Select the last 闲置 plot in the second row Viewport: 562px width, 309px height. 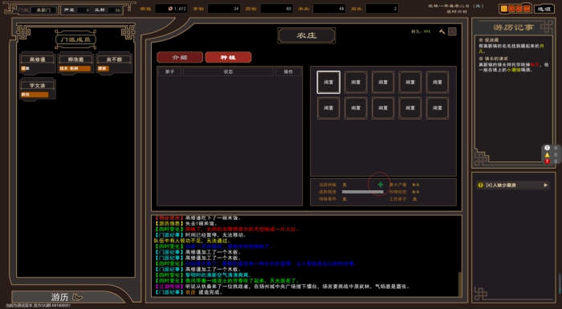438,108
